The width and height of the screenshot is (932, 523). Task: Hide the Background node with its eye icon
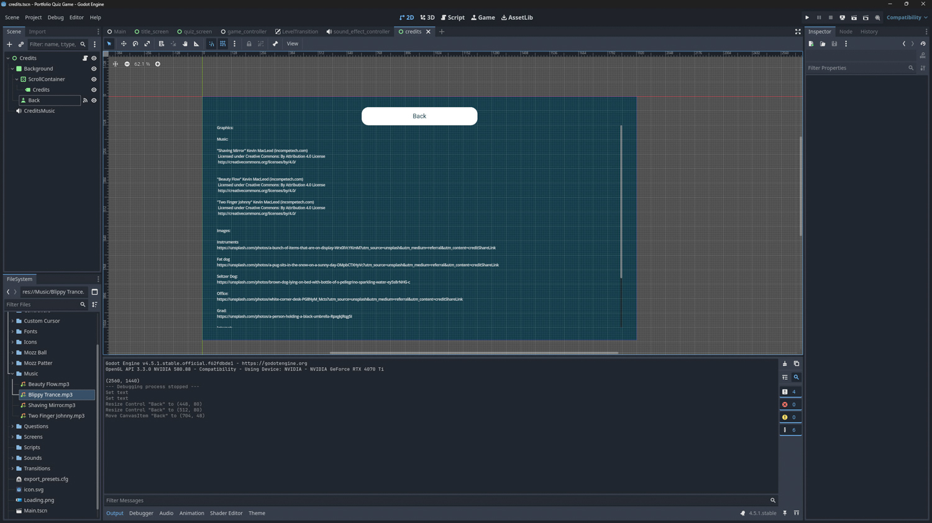pyautogui.click(x=94, y=69)
